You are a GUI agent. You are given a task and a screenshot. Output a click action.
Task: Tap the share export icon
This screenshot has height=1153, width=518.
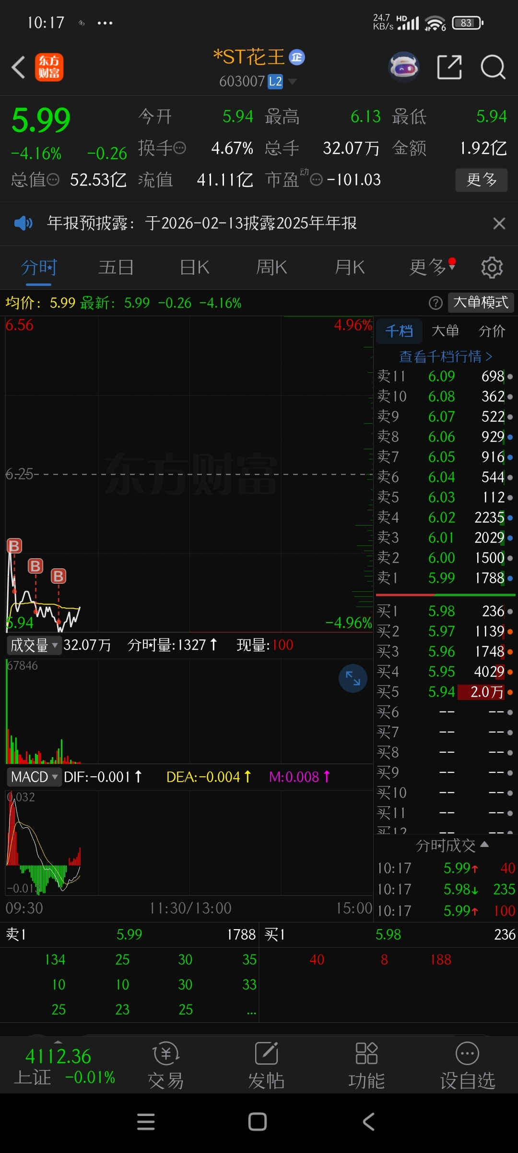tap(449, 67)
